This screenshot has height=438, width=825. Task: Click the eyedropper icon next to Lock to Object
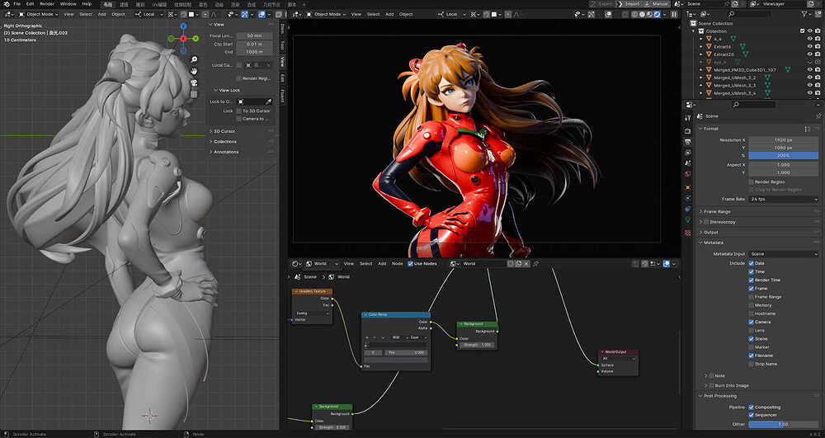click(268, 101)
